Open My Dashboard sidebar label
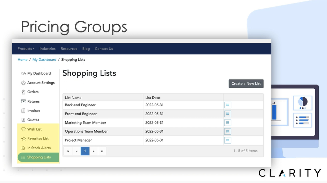The image size is (327, 183). pyautogui.click(x=39, y=74)
